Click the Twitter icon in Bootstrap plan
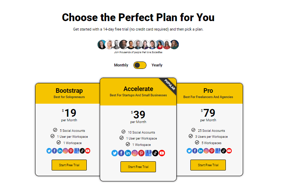 click(49, 151)
